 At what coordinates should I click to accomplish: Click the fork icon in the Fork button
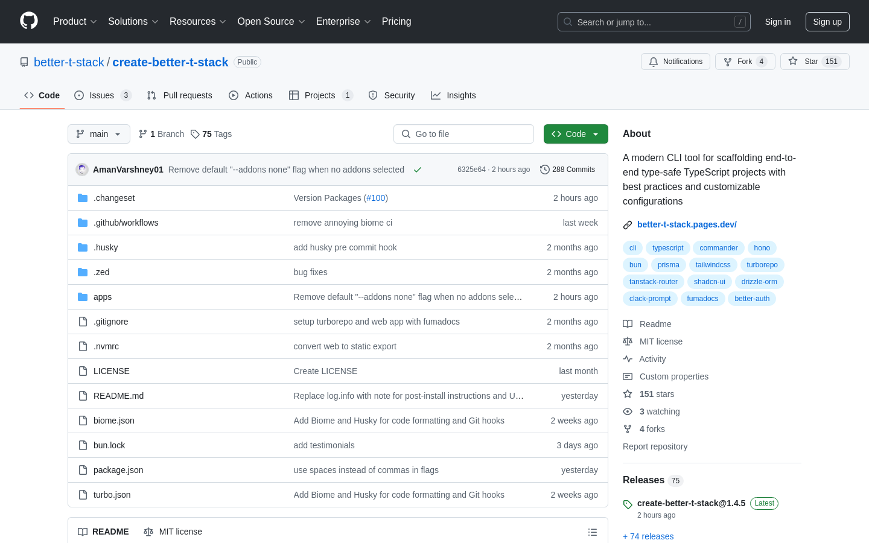[x=728, y=62]
